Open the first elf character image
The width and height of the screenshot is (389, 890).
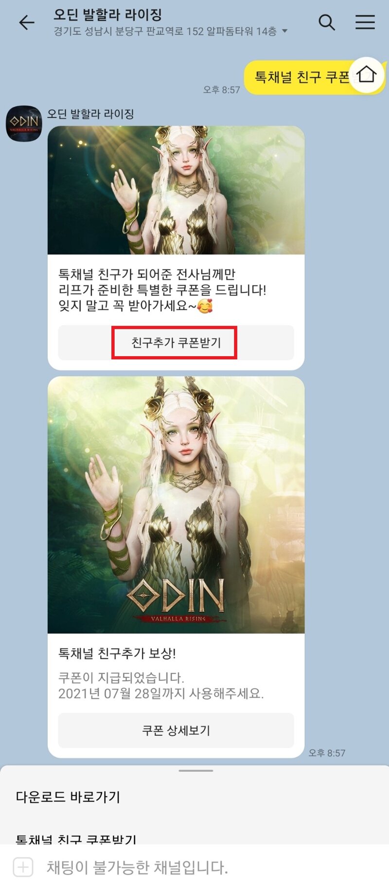click(x=176, y=190)
